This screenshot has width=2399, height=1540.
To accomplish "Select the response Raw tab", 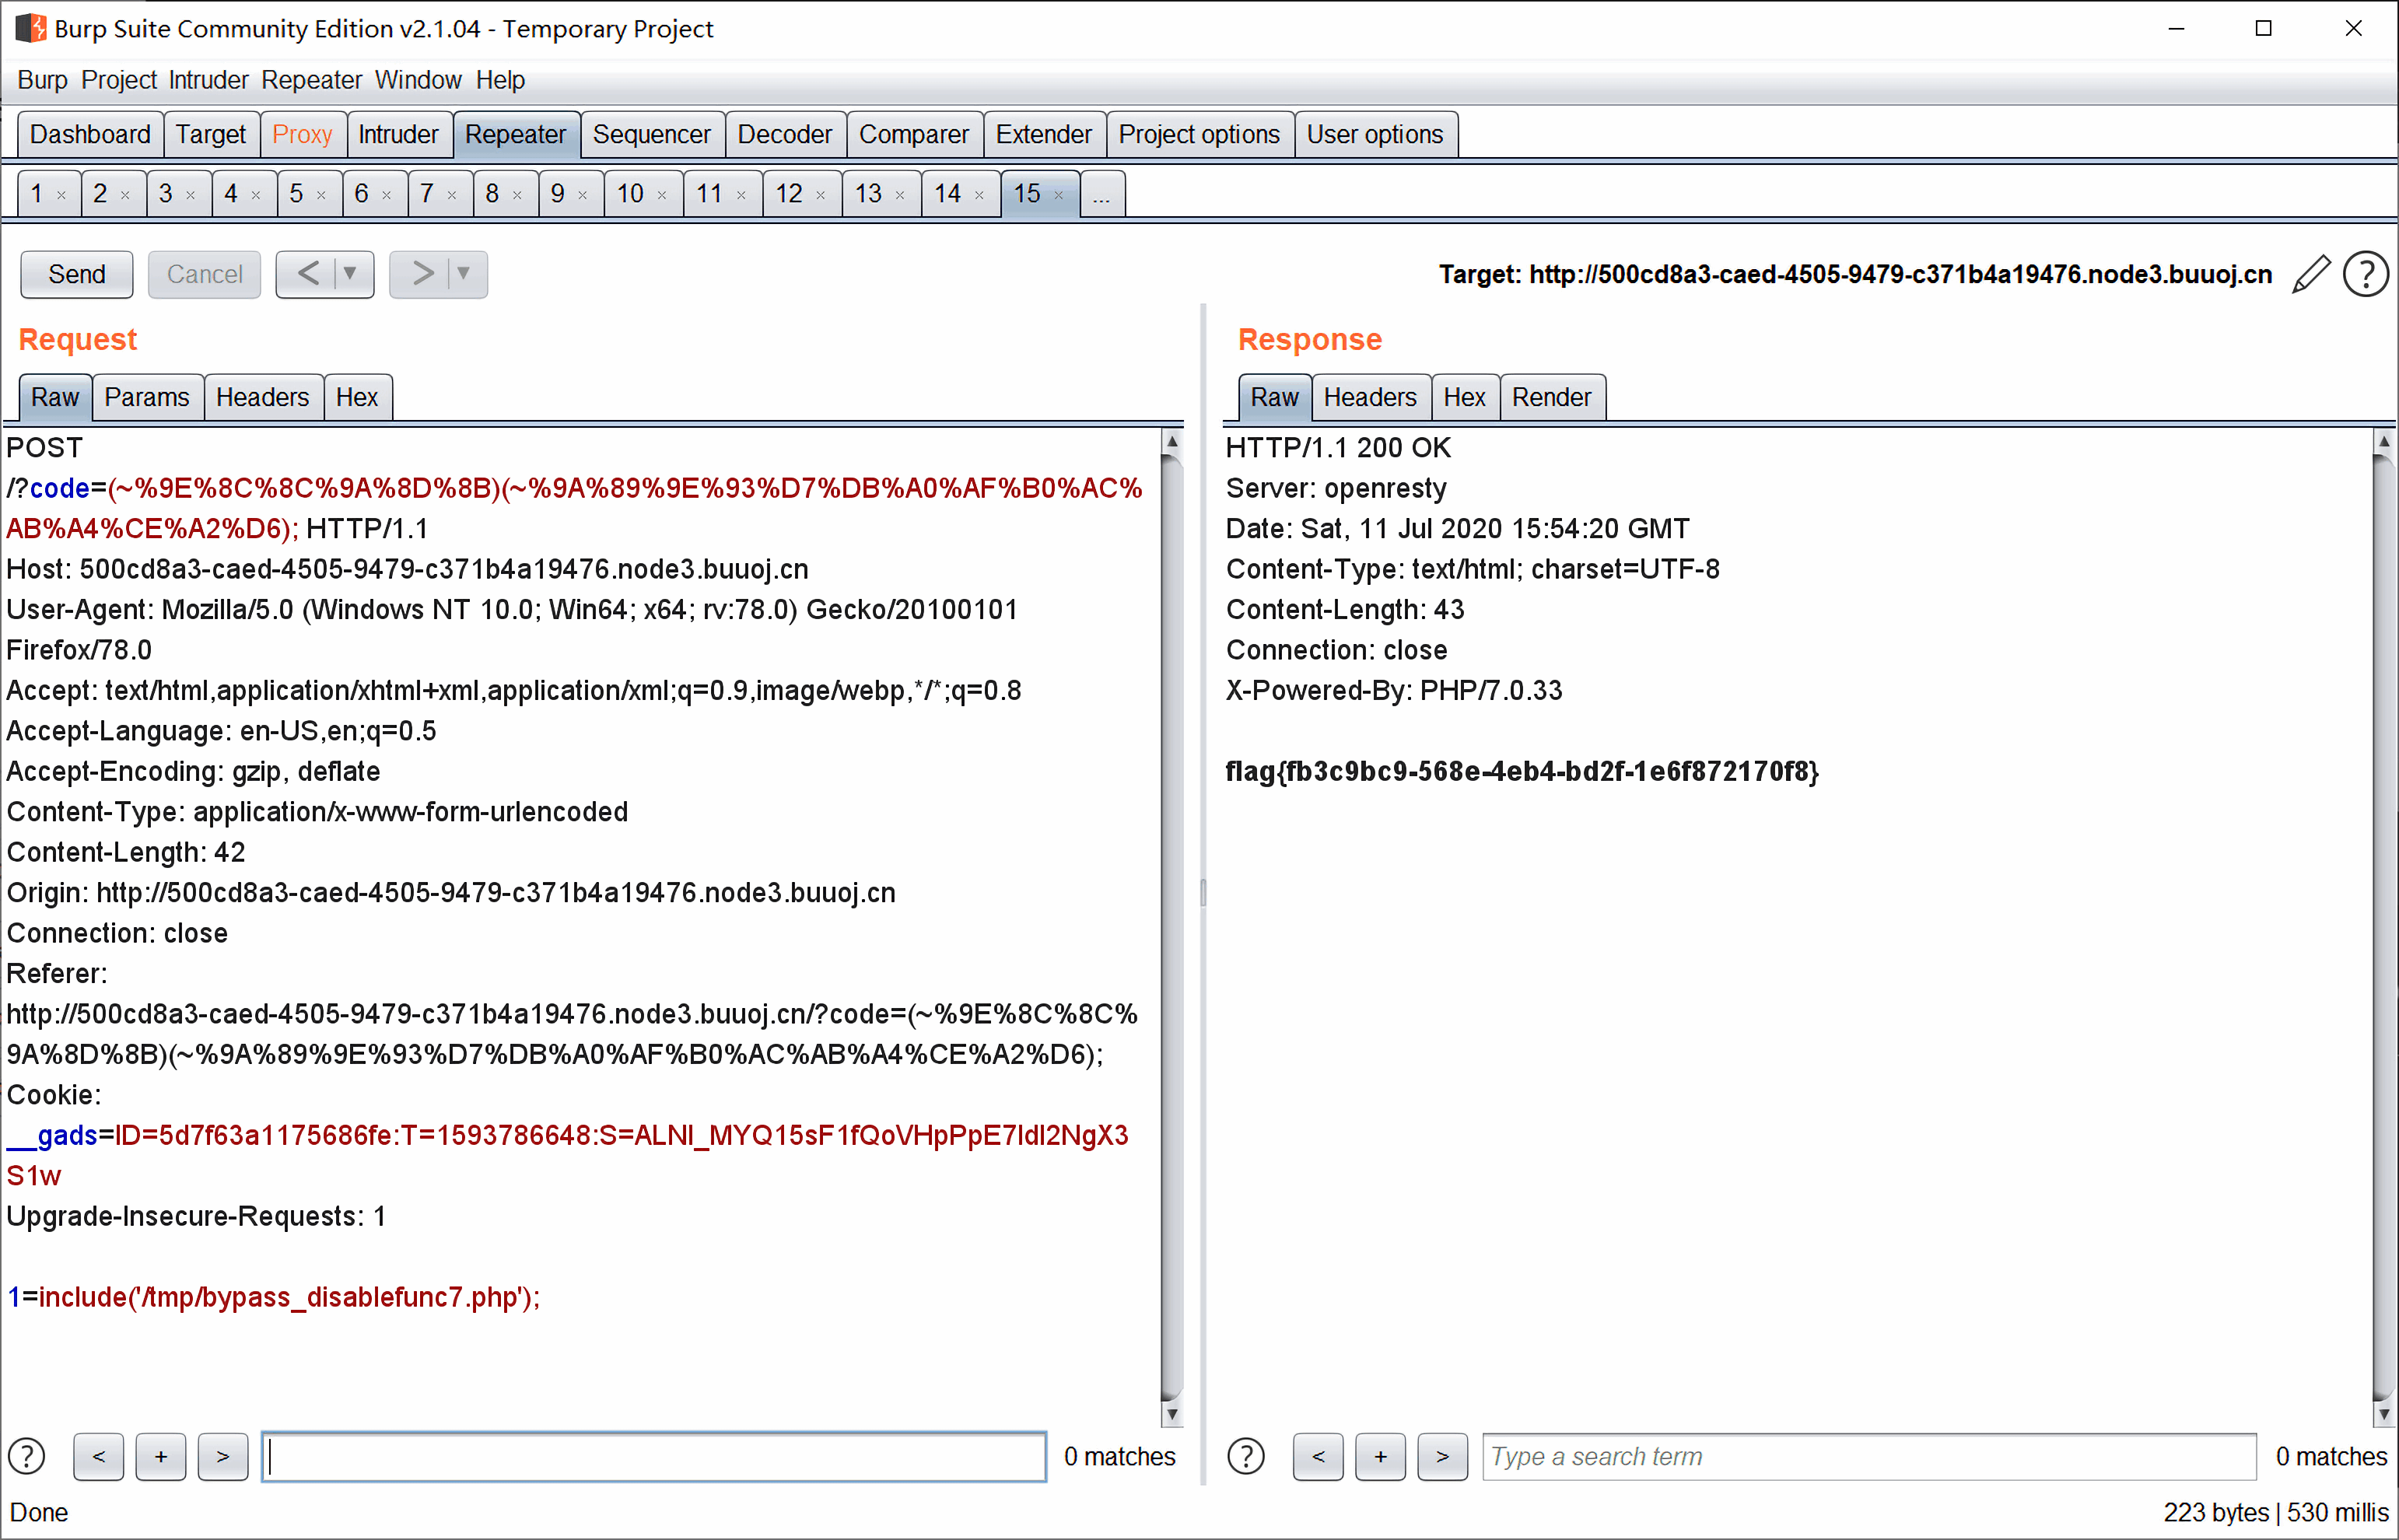I will [1274, 397].
